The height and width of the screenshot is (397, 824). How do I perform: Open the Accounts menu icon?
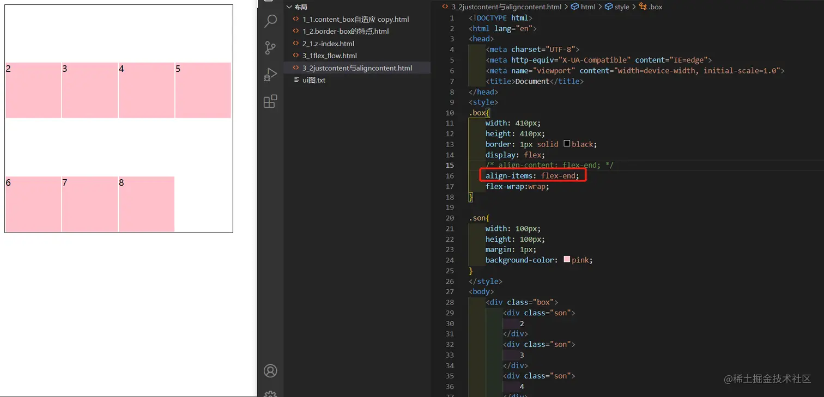tap(270, 371)
